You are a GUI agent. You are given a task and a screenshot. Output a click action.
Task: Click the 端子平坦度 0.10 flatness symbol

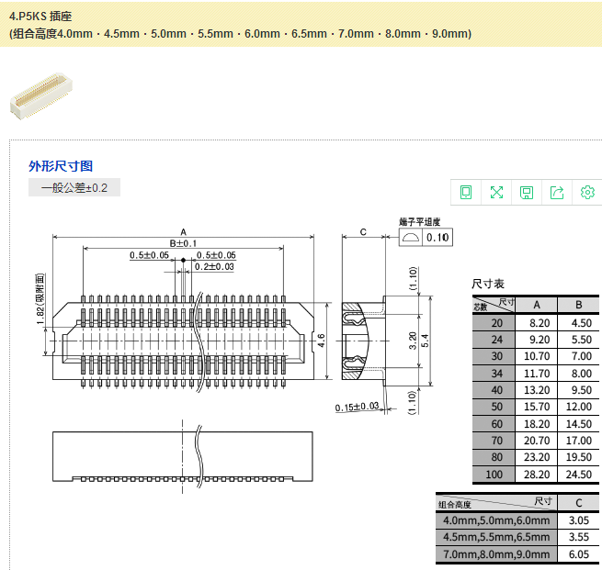426,238
